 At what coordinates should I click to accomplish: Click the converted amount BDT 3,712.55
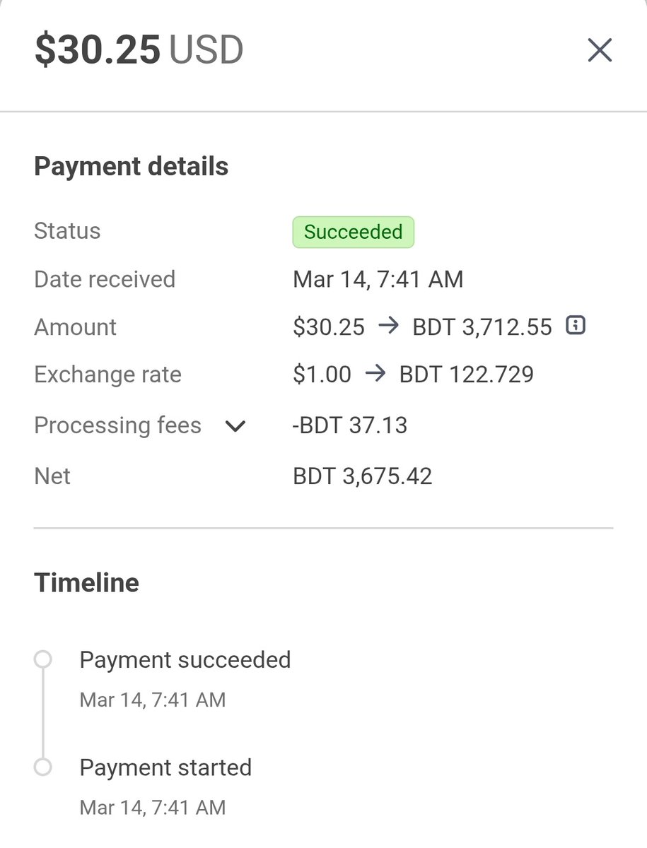pyautogui.click(x=482, y=326)
